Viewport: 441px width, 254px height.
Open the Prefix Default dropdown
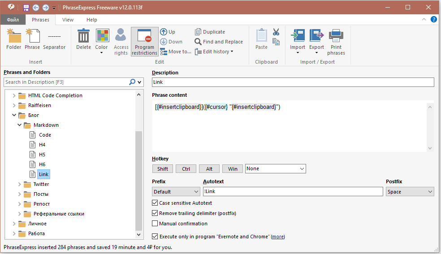pos(176,192)
